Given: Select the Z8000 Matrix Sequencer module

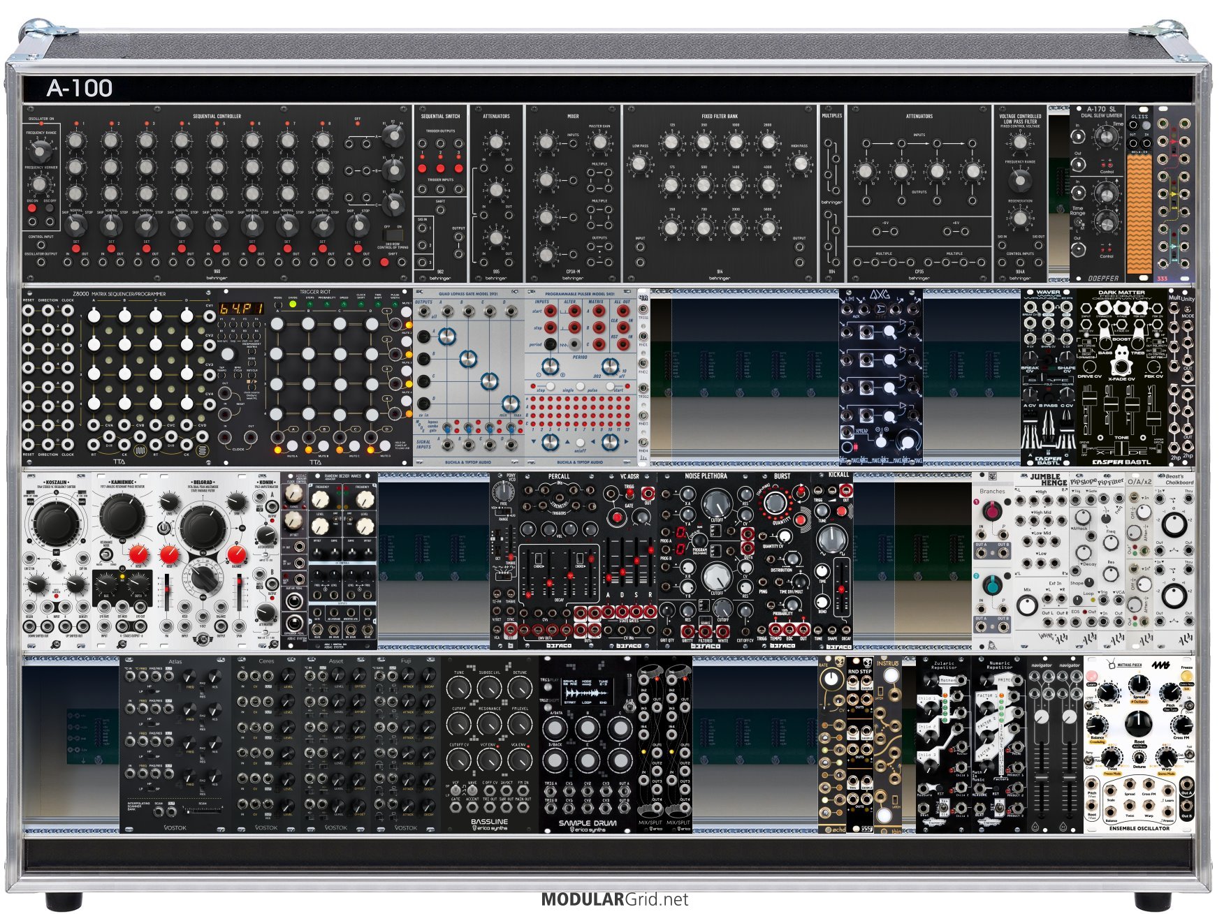Looking at the screenshot, I should tap(119, 377).
